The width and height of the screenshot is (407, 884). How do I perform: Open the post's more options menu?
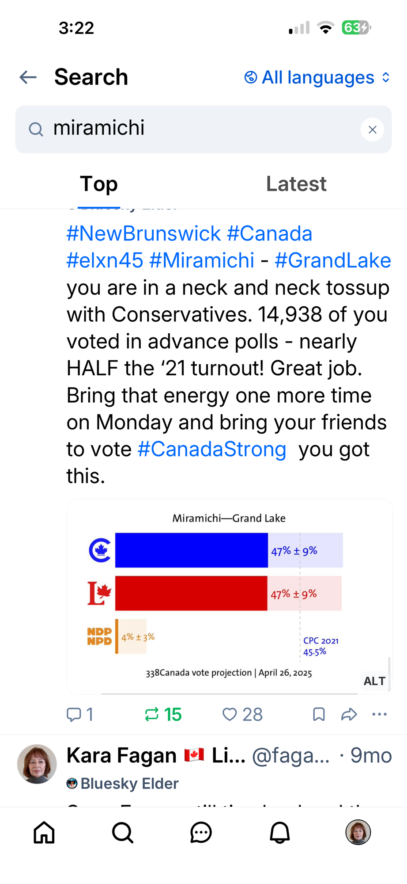[x=379, y=714]
